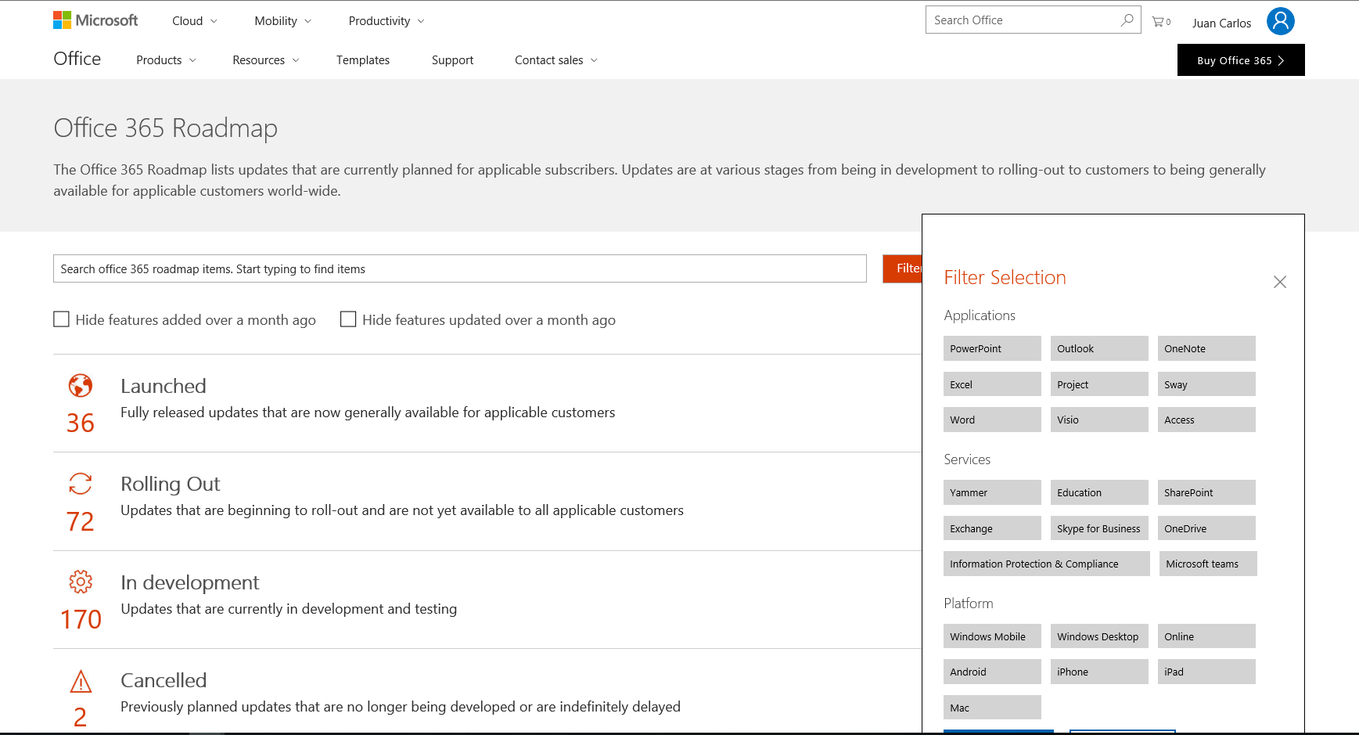Click the Cancelled warning icon

pos(79,683)
